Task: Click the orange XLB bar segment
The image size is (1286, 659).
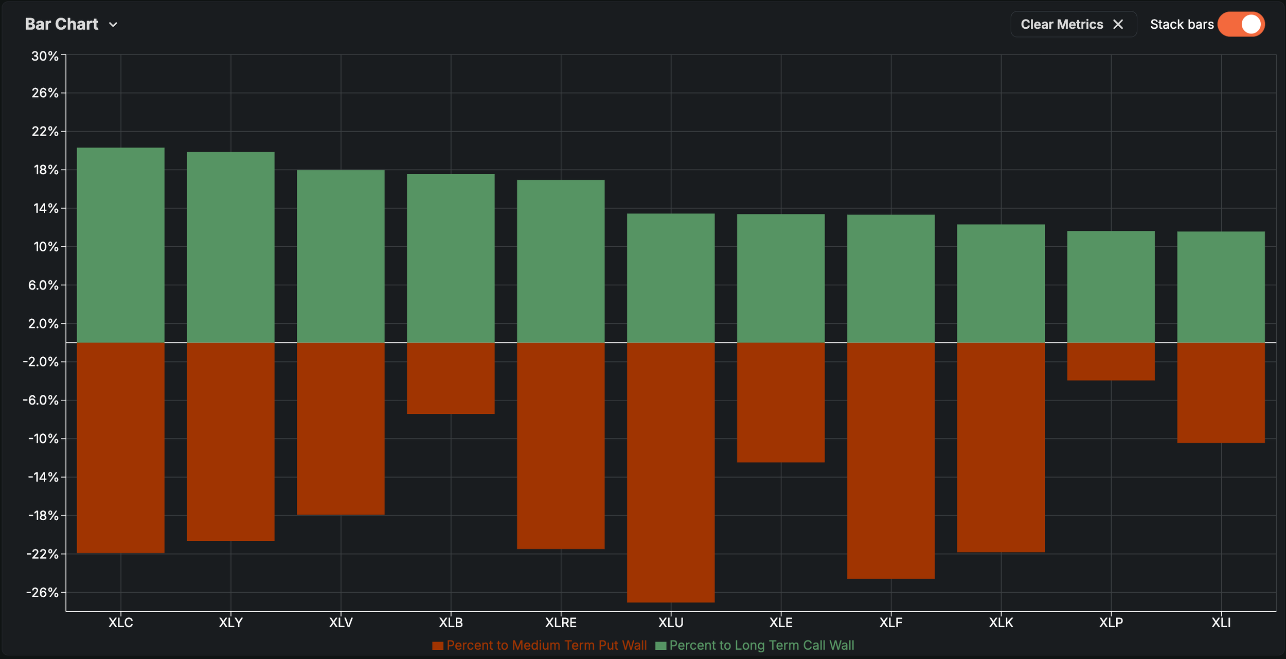Action: [x=451, y=378]
